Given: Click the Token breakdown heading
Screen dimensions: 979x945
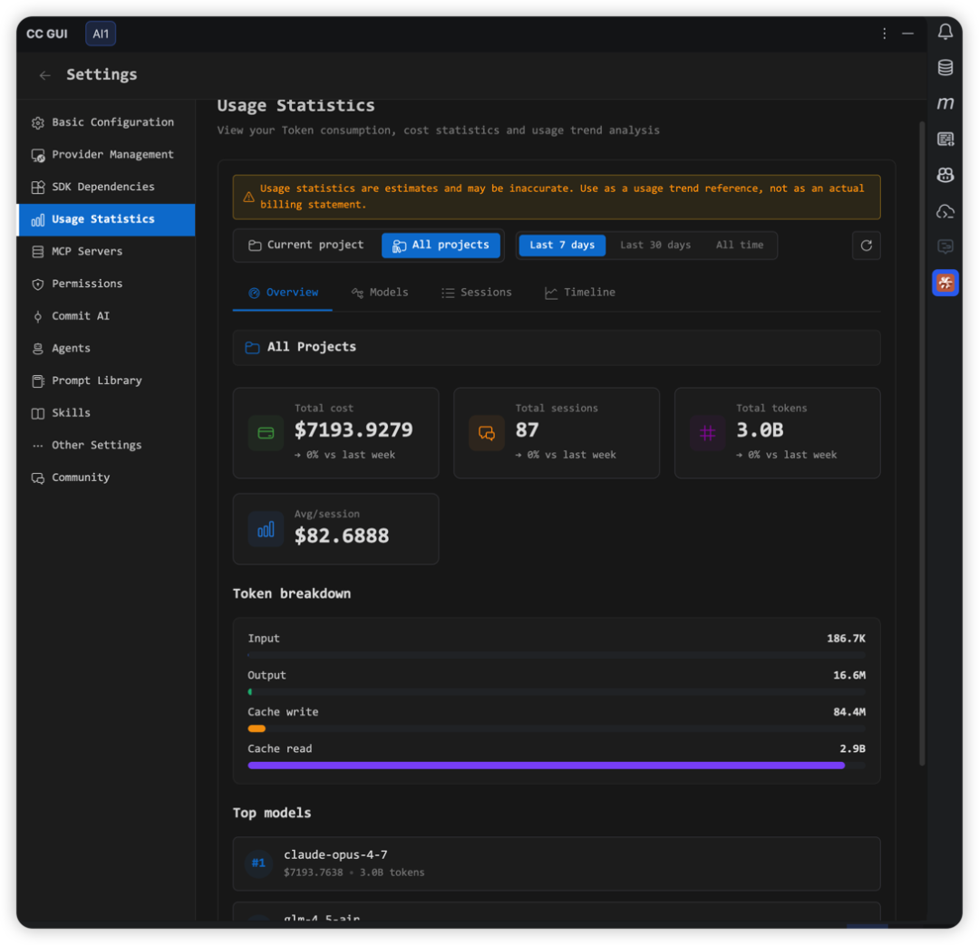Looking at the screenshot, I should (292, 593).
